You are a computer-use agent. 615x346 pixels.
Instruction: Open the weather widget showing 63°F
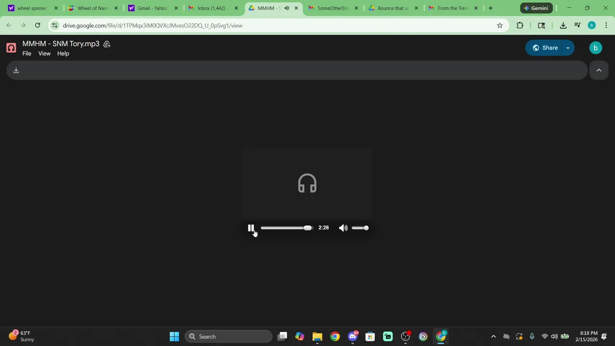click(22, 336)
